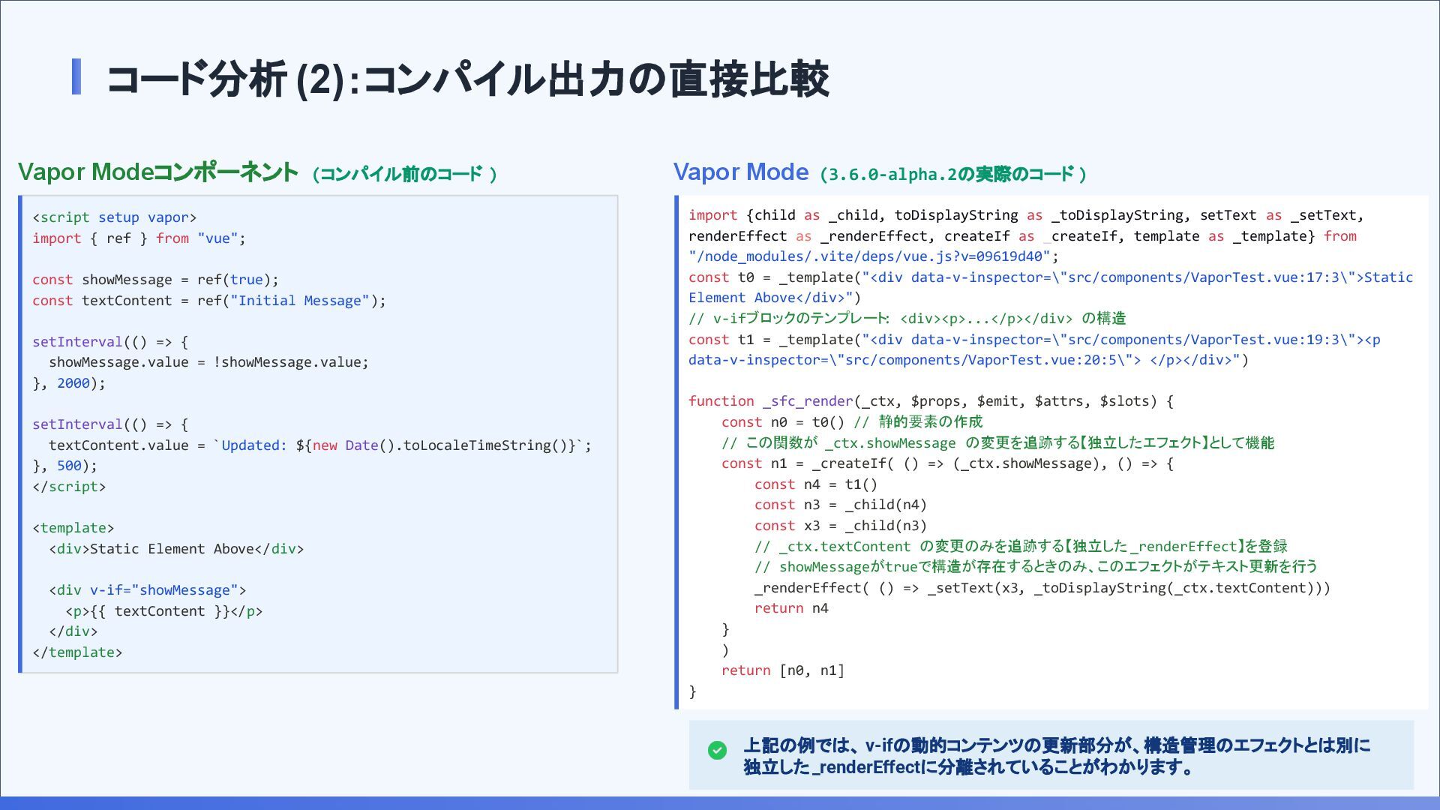Screen dimensions: 1440x810
Task: Click the div v-if="showMessage" line
Action: pos(148,590)
